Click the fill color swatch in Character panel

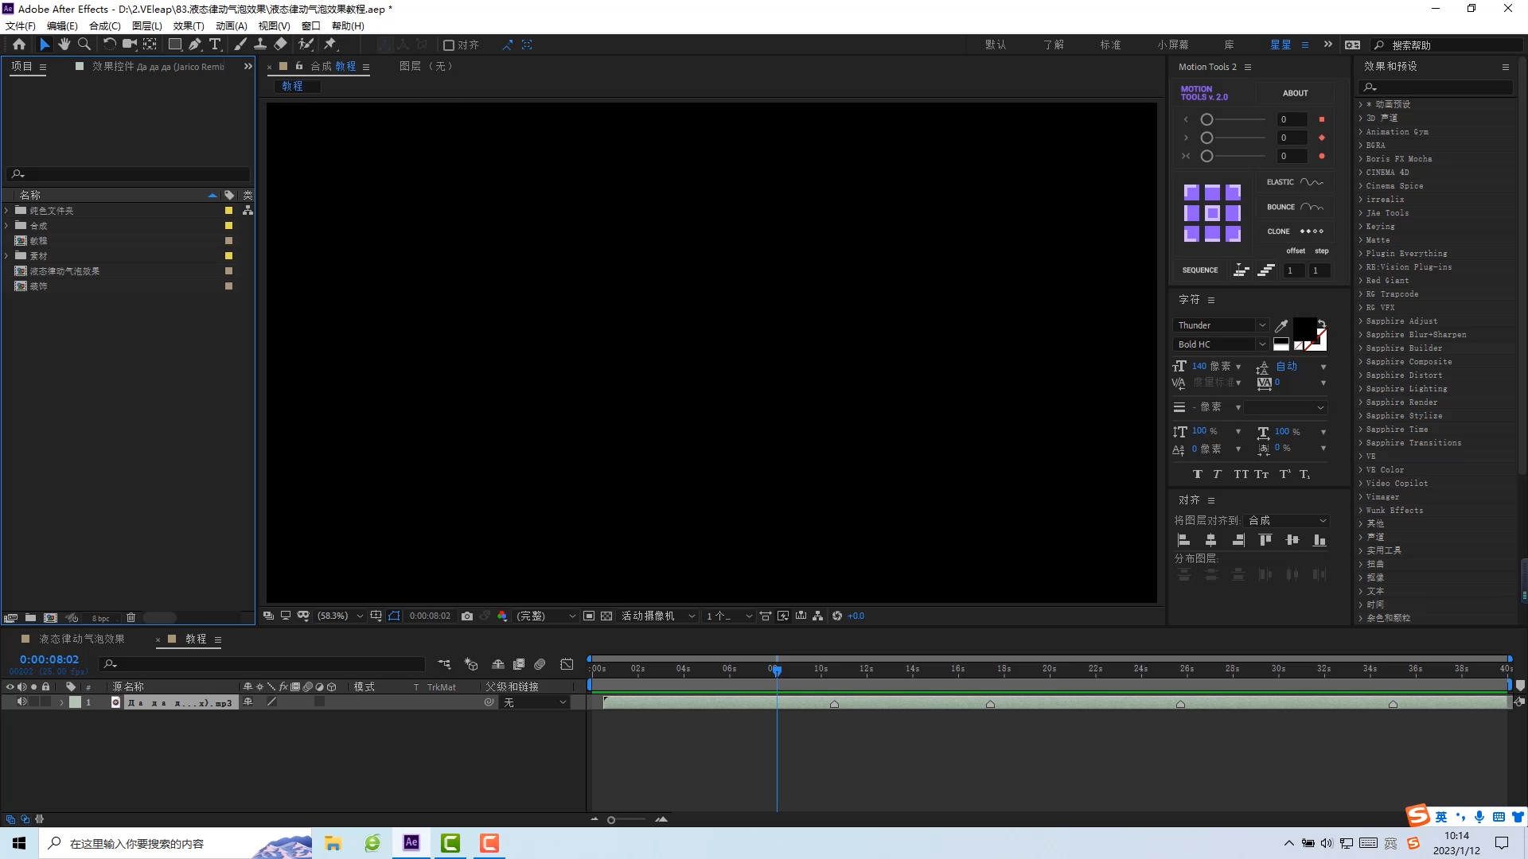tap(1304, 328)
